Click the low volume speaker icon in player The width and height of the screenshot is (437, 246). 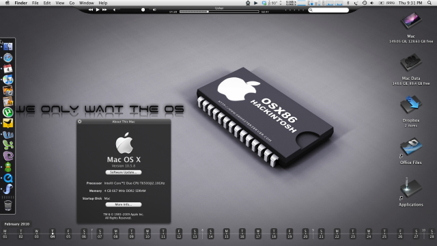click(x=114, y=10)
